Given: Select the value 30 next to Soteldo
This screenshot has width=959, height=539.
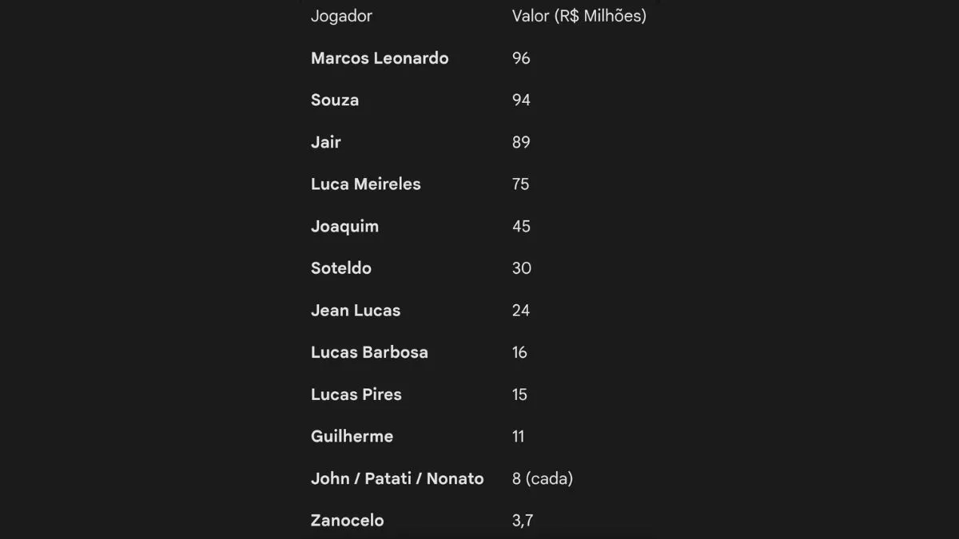Looking at the screenshot, I should coord(522,268).
